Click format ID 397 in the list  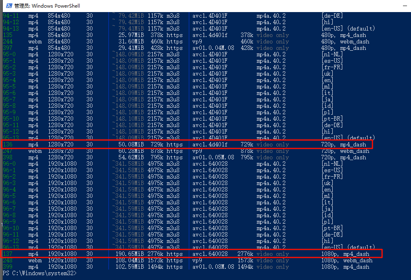[8, 48]
